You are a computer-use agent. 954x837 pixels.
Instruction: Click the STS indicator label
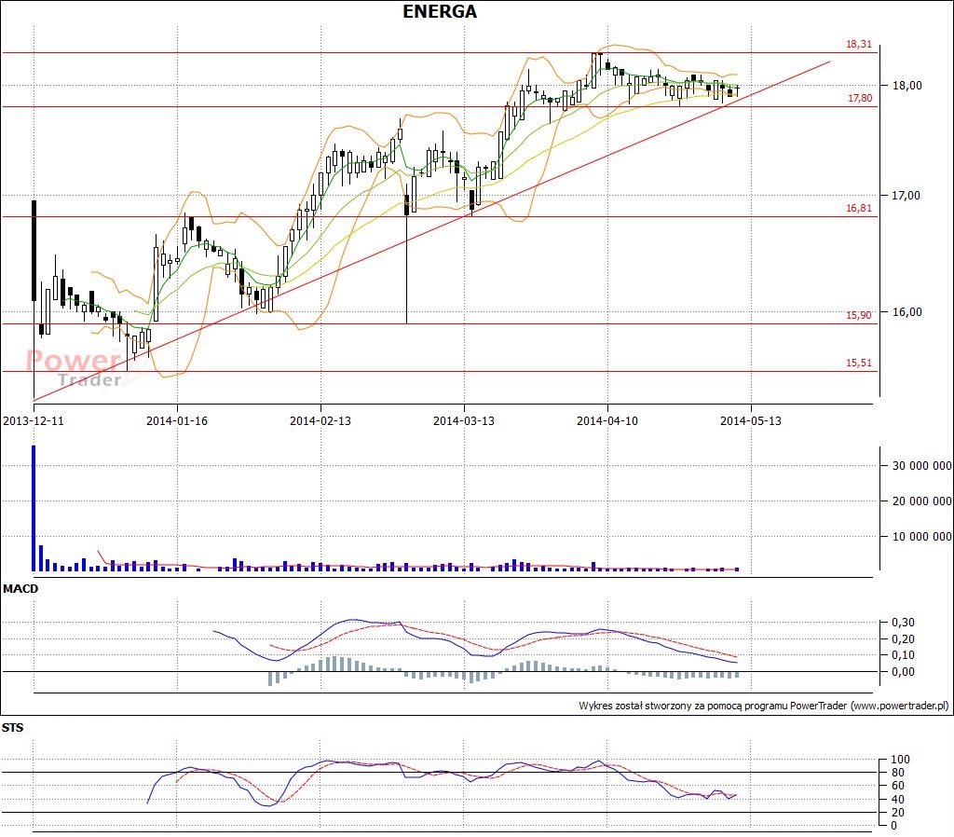(13, 727)
